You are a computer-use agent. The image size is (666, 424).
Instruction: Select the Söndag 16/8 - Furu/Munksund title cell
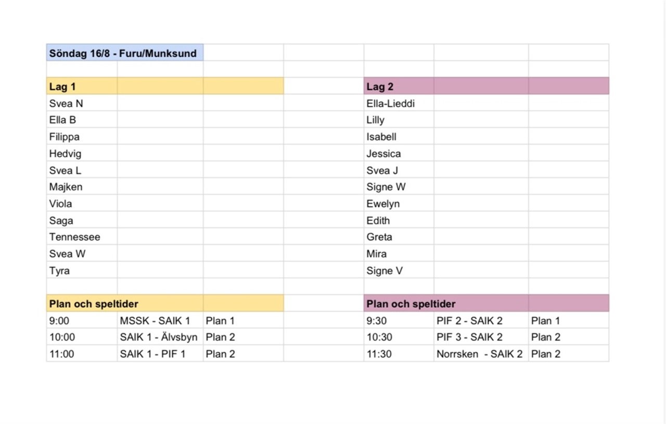[x=125, y=53]
